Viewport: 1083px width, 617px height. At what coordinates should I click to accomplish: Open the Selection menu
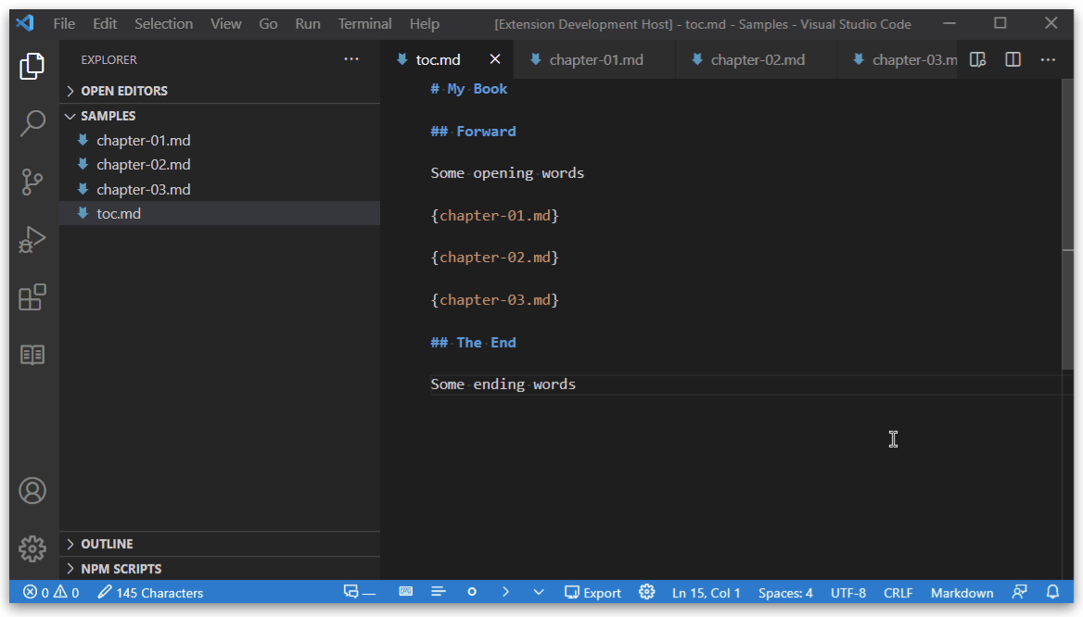tap(164, 23)
